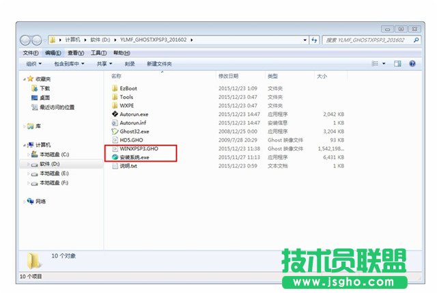This screenshot has width=437, height=293.
Task: Open the 包含到库中 dropdown
Action: (71, 64)
